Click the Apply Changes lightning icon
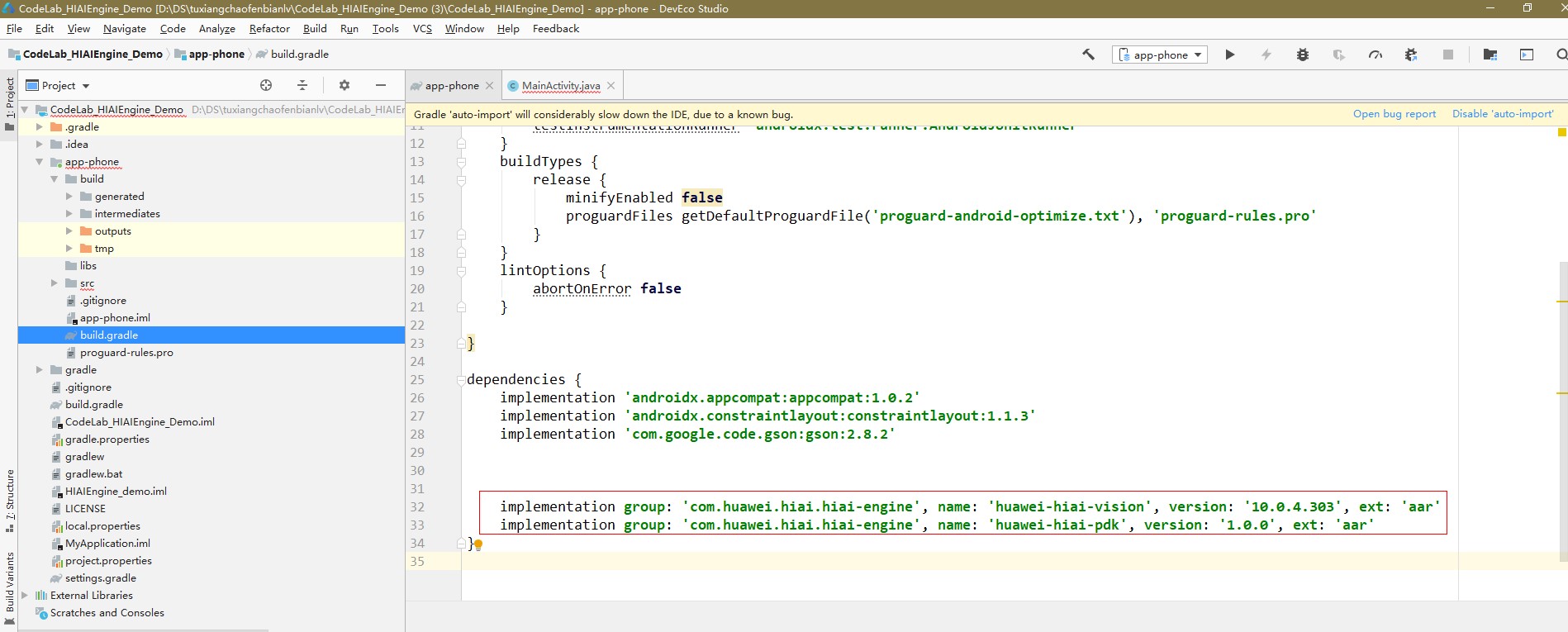 click(1266, 55)
